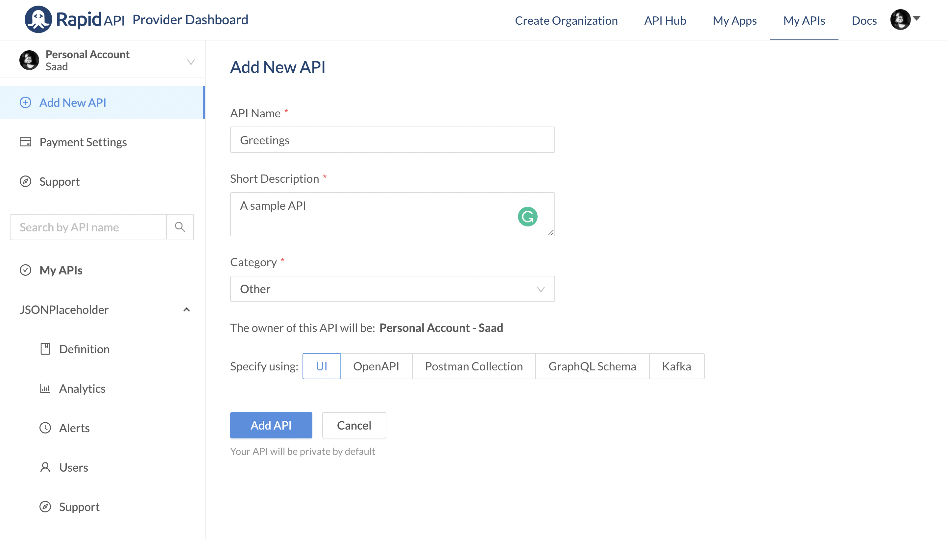Screen dimensions: 947x539
Task: Click the RapidAPI octopus logo
Action: tap(38, 19)
